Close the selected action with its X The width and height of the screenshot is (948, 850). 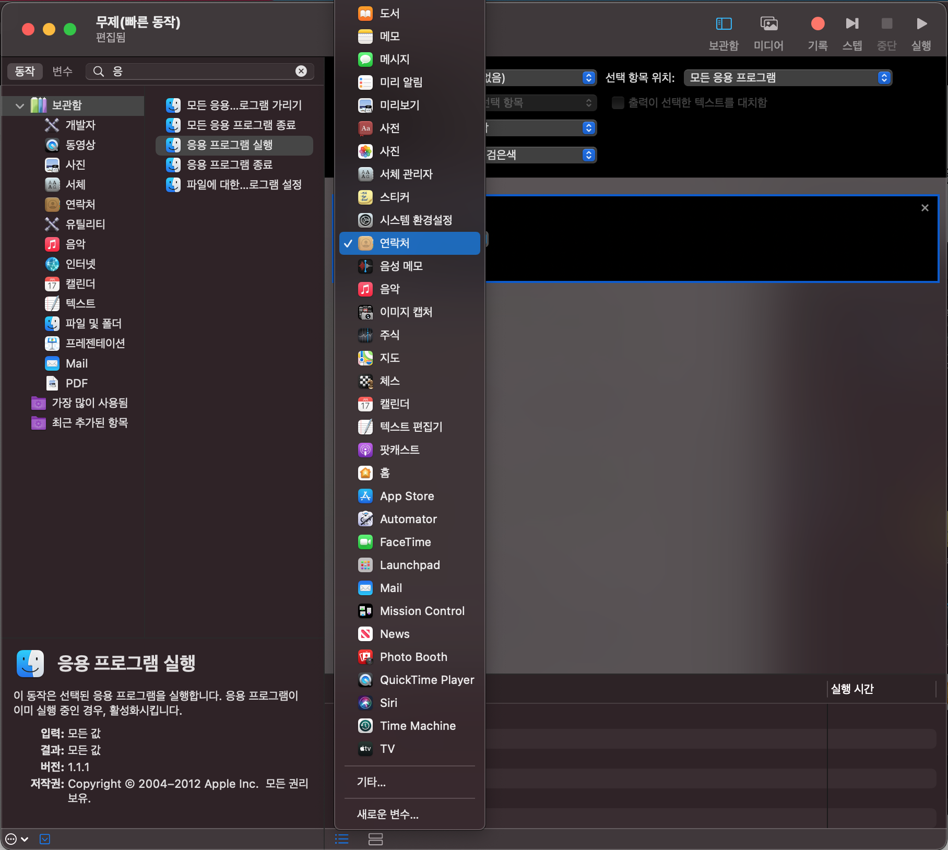point(925,207)
